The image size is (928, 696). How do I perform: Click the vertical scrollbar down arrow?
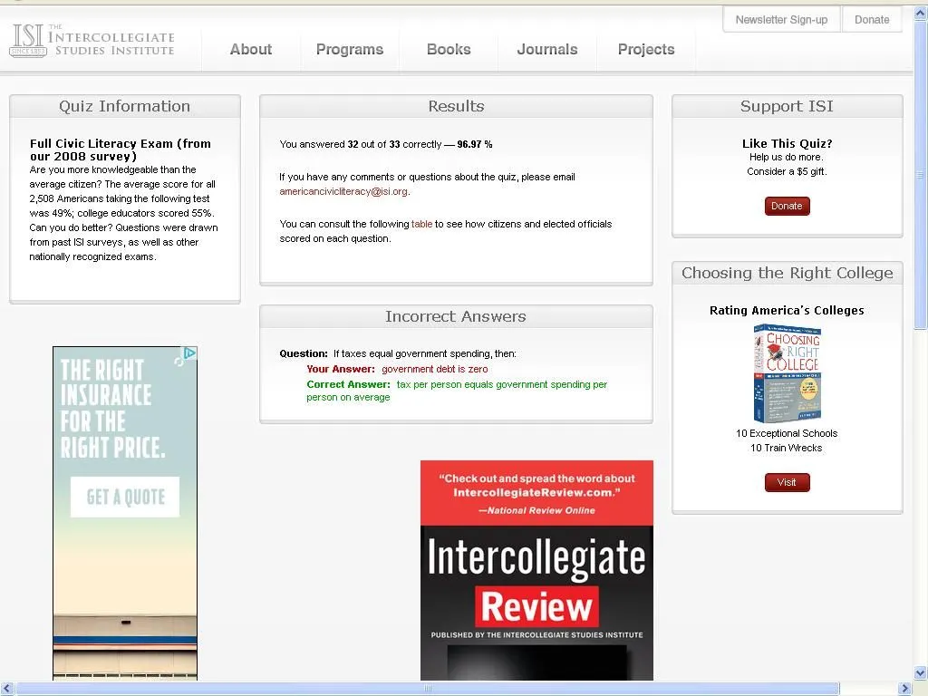pos(921,673)
